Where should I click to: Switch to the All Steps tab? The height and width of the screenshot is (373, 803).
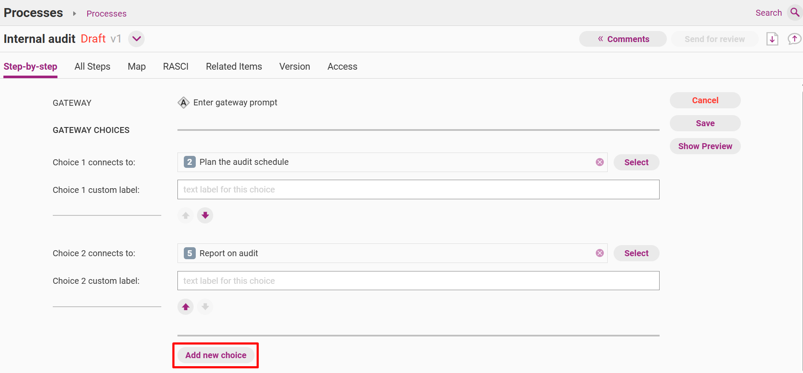tap(92, 66)
